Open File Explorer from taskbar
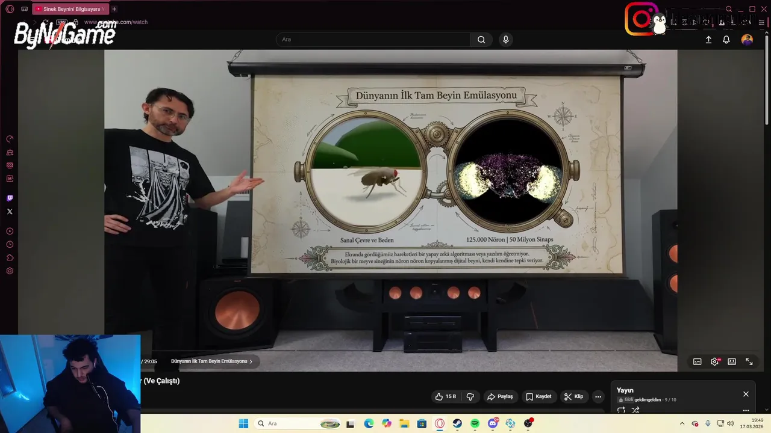 pyautogui.click(x=404, y=423)
